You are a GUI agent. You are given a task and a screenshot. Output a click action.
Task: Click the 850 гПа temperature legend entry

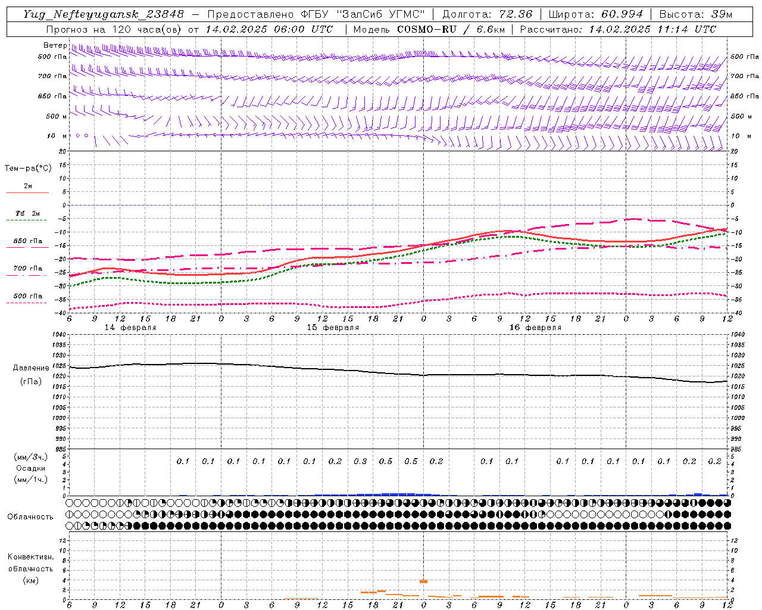[x=28, y=241]
